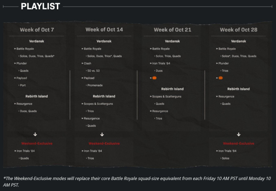Click Port under Payload in Oct 7
Image resolution: width=276 pixels, height=191 pixels.
pyautogui.click(x=23, y=85)
